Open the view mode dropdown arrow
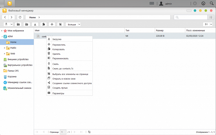Image resolution: width=216 pixels, height=135 pixels. pos(211,24)
